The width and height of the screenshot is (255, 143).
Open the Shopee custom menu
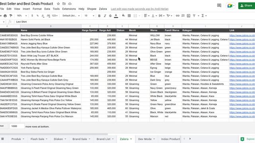tap(92, 9)
